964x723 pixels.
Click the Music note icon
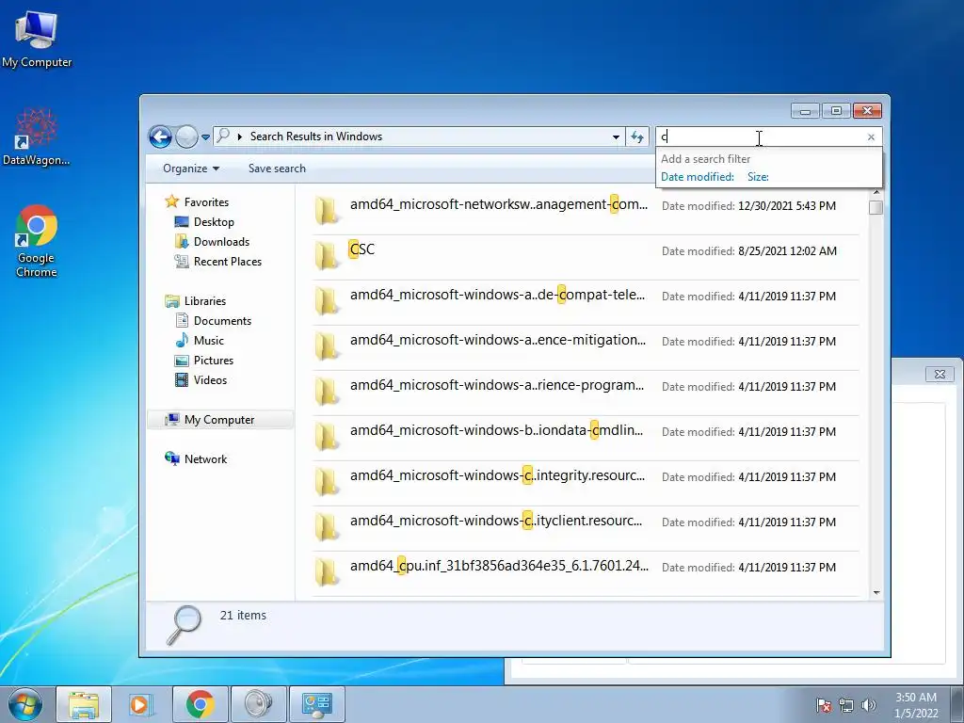pos(182,340)
